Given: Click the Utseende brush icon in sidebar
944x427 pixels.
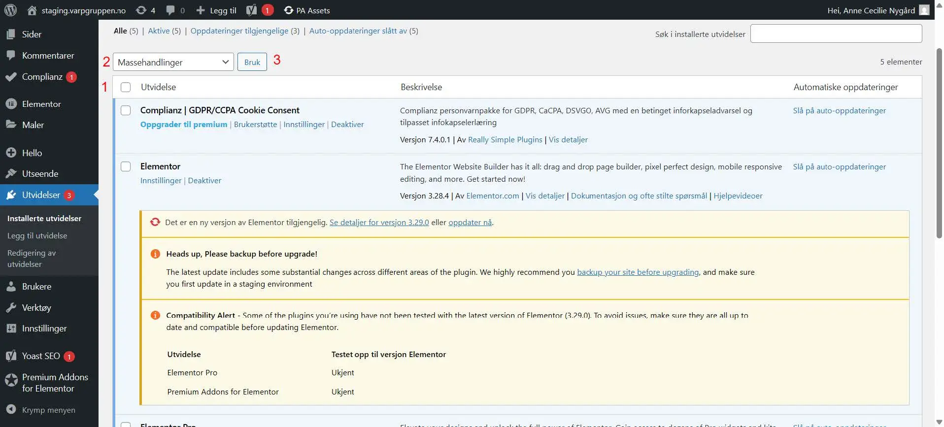Looking at the screenshot, I should click(11, 173).
